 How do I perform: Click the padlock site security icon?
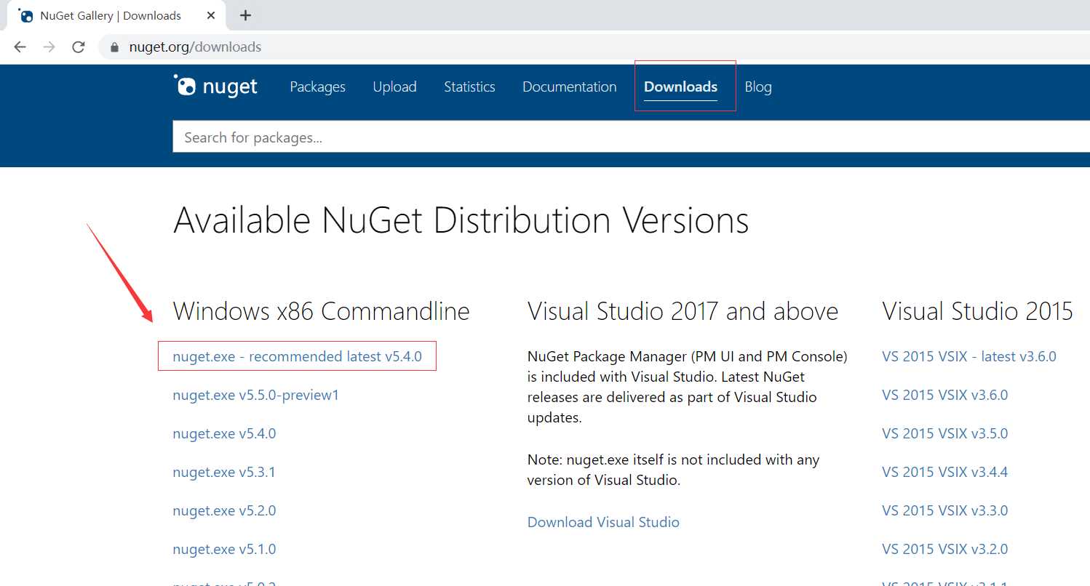114,47
